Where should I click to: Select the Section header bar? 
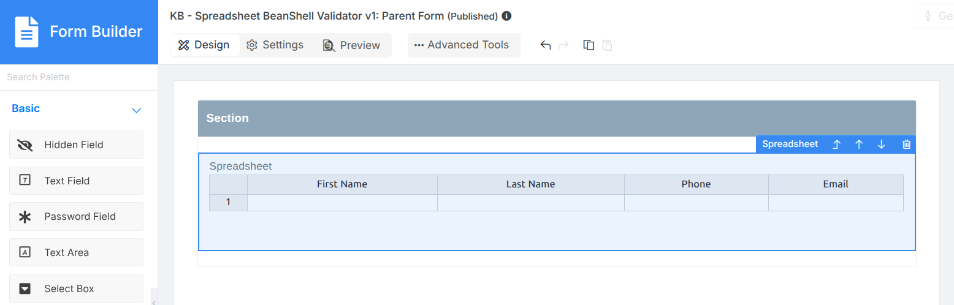click(x=557, y=118)
